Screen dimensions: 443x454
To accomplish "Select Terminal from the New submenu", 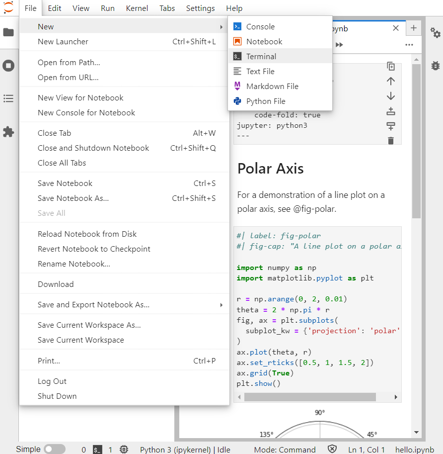I will (x=261, y=57).
